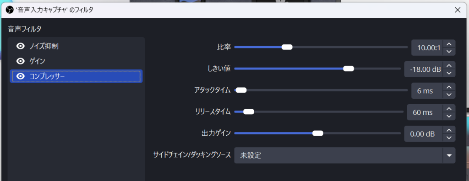Decrease リリースタイム with down stepper arrow
Screen dimensions: 469x181
tap(449, 116)
